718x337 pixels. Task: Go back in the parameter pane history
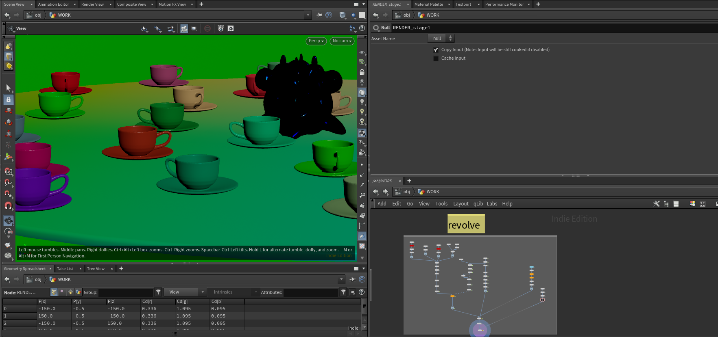click(375, 15)
